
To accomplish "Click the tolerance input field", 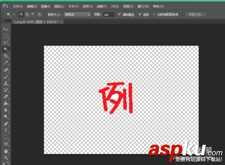I will [x=109, y=15].
